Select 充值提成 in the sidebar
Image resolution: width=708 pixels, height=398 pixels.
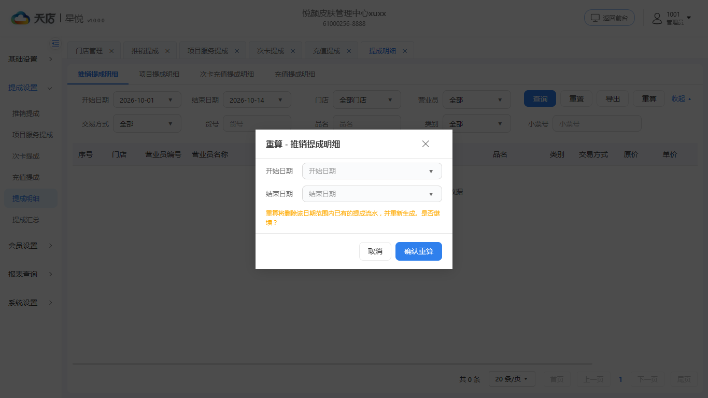[x=31, y=177]
